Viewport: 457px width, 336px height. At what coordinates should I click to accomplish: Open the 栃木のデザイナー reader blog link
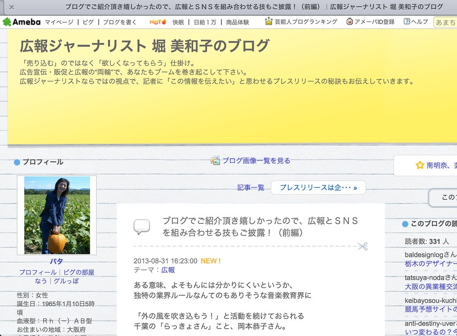[x=431, y=264]
